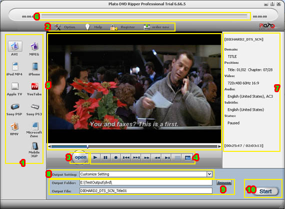Click the 'Title: 01/02 Chapter: 07/28' text
Image resolution: width=285 pixels, height=209 pixels.
click(x=250, y=70)
